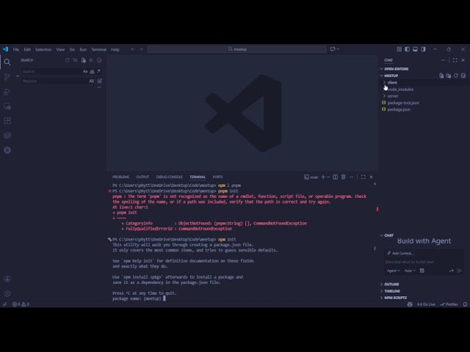The width and height of the screenshot is (470, 352).
Task: Create new file in MEETUP explorer
Action: tap(441, 76)
